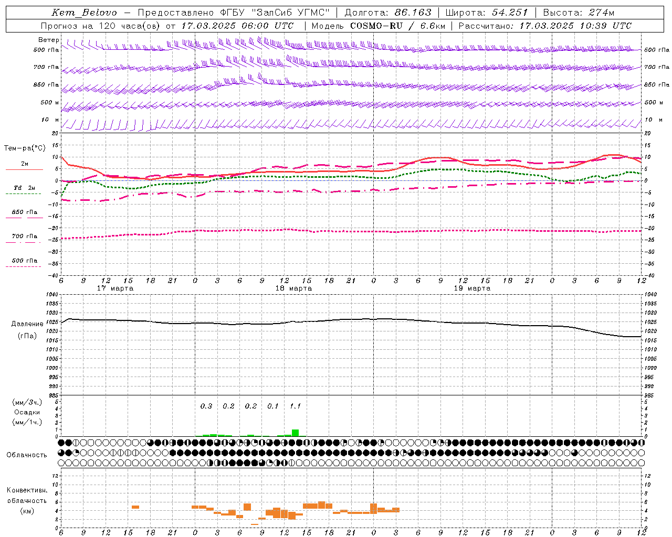
Task: Click the "Конвективн." convective cloud label
Action: pos(27,490)
